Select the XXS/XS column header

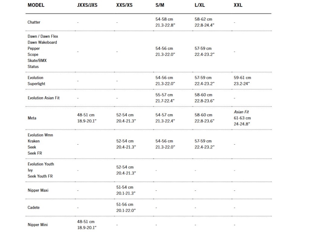pos(124,5)
